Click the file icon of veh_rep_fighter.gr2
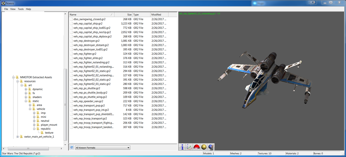 pyautogui.click(x=71, y=54)
